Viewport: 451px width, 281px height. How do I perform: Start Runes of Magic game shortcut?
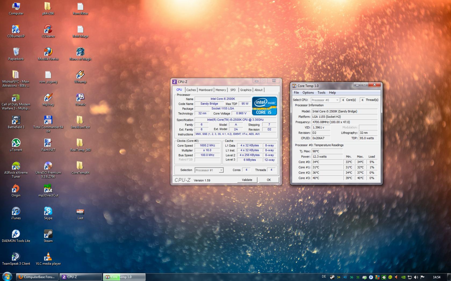tap(80, 54)
